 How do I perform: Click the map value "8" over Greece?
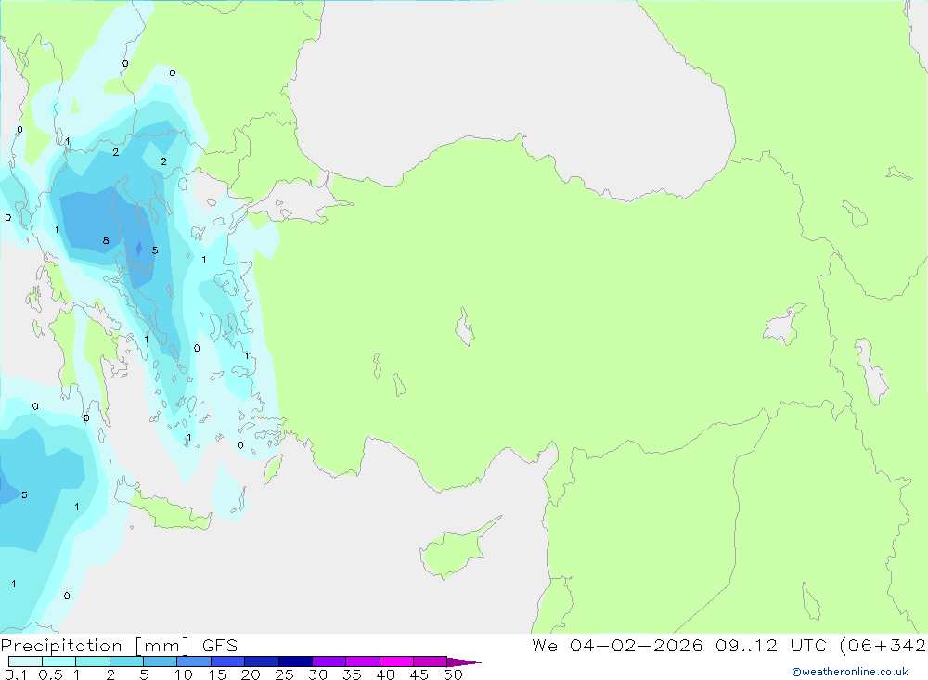pyautogui.click(x=106, y=241)
